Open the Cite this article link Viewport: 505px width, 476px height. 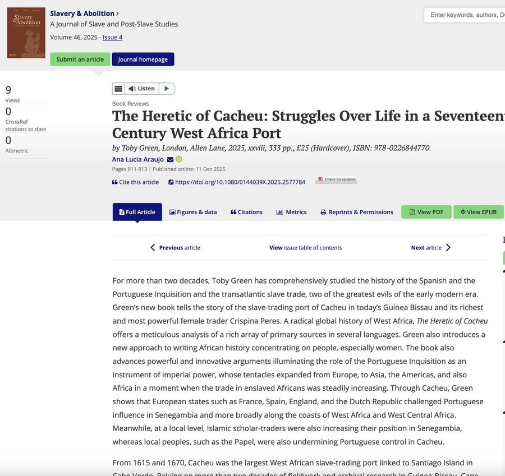pos(135,182)
